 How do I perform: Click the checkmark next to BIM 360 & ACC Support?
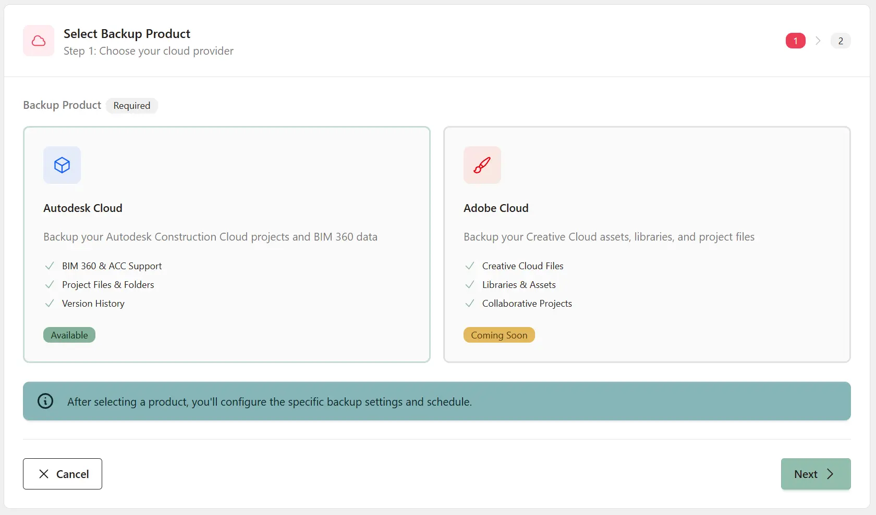pos(50,266)
